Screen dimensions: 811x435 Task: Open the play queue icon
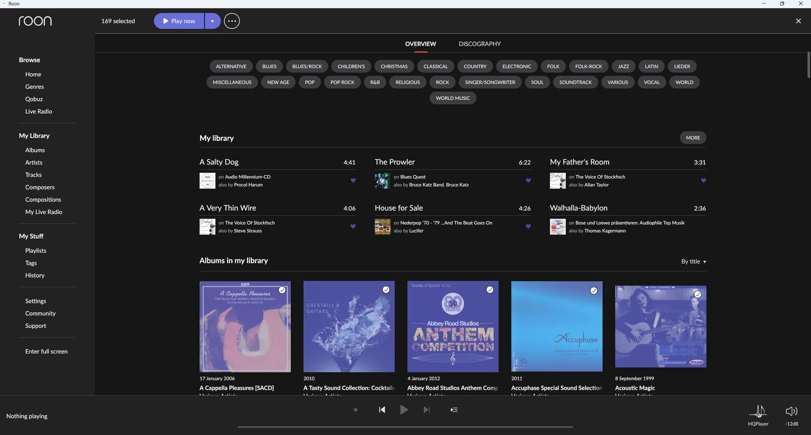tap(454, 410)
